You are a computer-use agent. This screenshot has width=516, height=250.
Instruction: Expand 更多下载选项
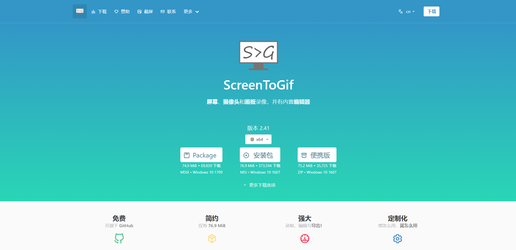(259, 185)
